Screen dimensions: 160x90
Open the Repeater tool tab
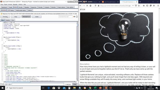pos(27,7)
